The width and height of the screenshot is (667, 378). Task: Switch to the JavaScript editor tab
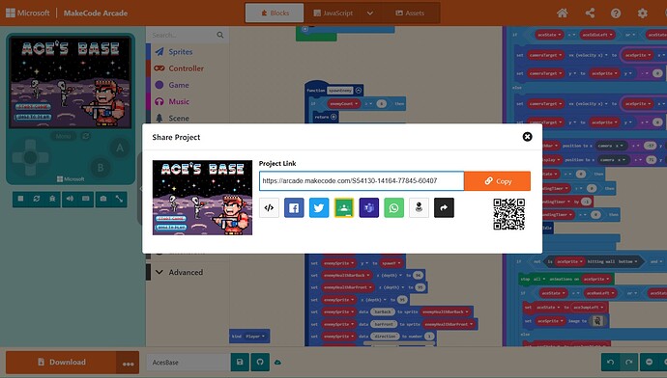(x=333, y=13)
